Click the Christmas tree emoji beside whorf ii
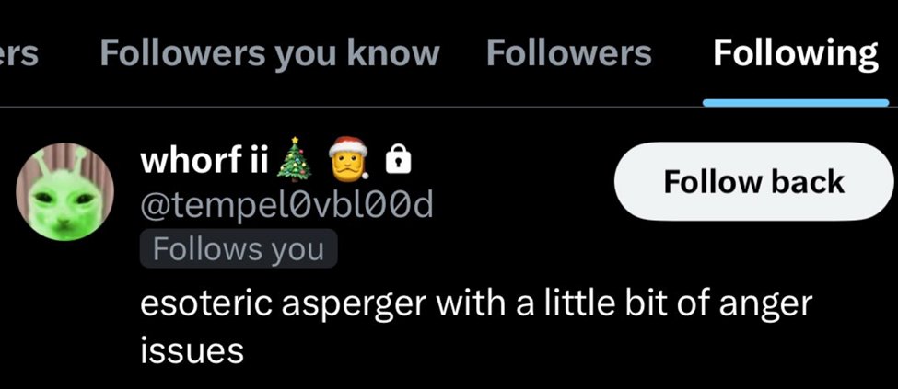 coord(295,159)
